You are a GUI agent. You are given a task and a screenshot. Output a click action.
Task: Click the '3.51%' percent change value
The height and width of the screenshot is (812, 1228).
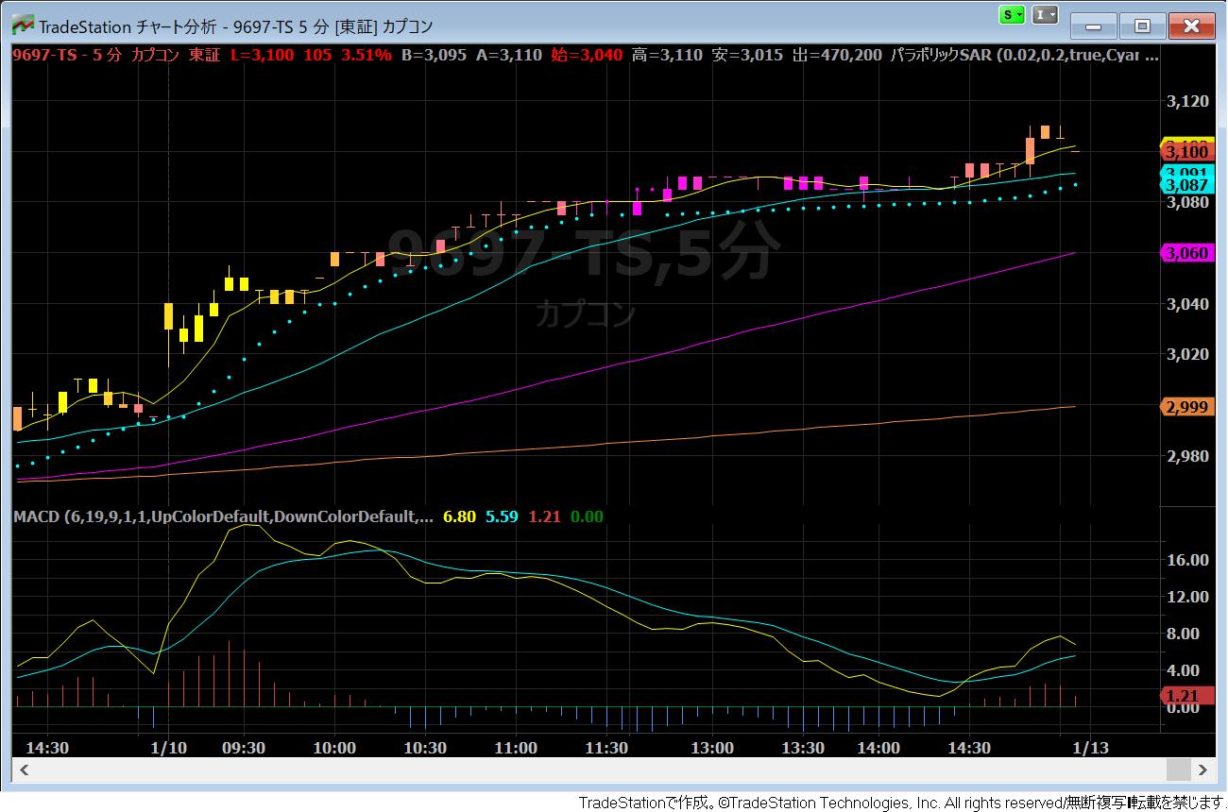(367, 55)
